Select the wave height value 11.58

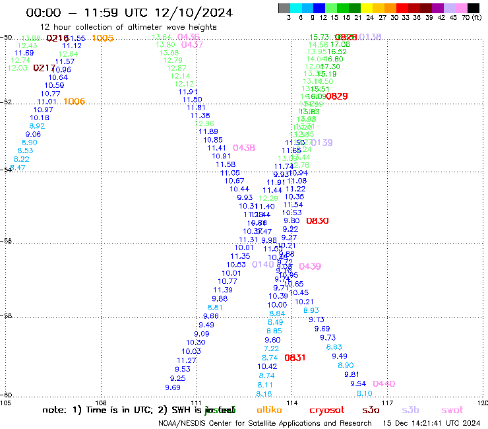(x=226, y=164)
